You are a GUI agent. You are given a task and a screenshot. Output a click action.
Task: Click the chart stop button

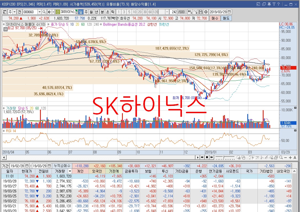pos(207,157)
